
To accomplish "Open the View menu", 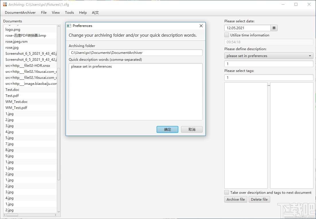I will 56,13.
